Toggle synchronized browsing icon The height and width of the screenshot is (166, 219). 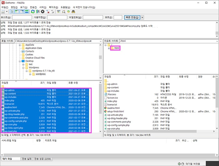coord(69,12)
